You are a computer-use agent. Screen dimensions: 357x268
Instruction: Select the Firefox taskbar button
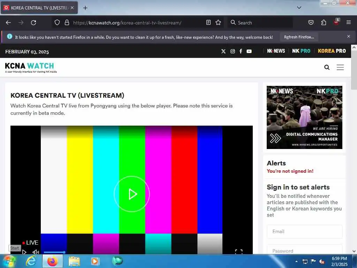[x=53, y=261]
